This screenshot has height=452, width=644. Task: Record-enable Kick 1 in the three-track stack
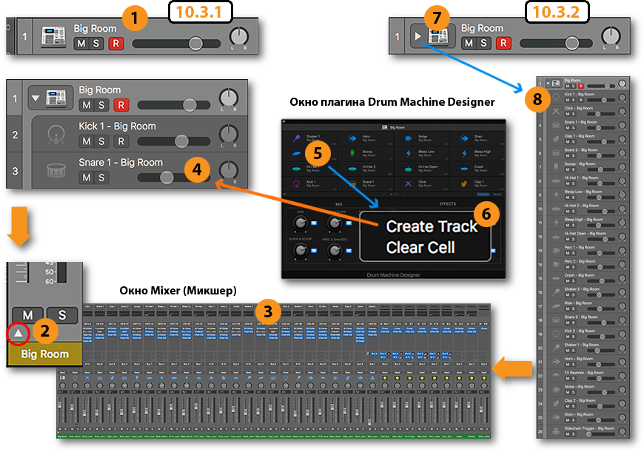[121, 141]
